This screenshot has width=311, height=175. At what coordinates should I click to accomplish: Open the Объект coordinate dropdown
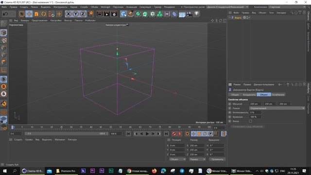coord(177,159)
